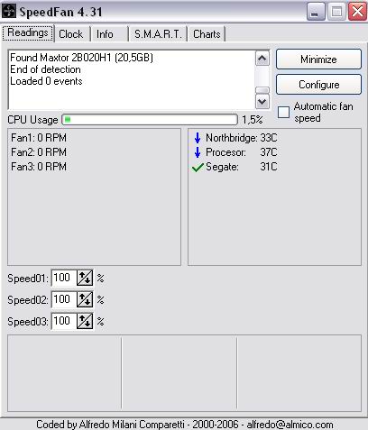Open the S.M.A.R.T. tab
The width and height of the screenshot is (368, 430).
[x=158, y=34]
